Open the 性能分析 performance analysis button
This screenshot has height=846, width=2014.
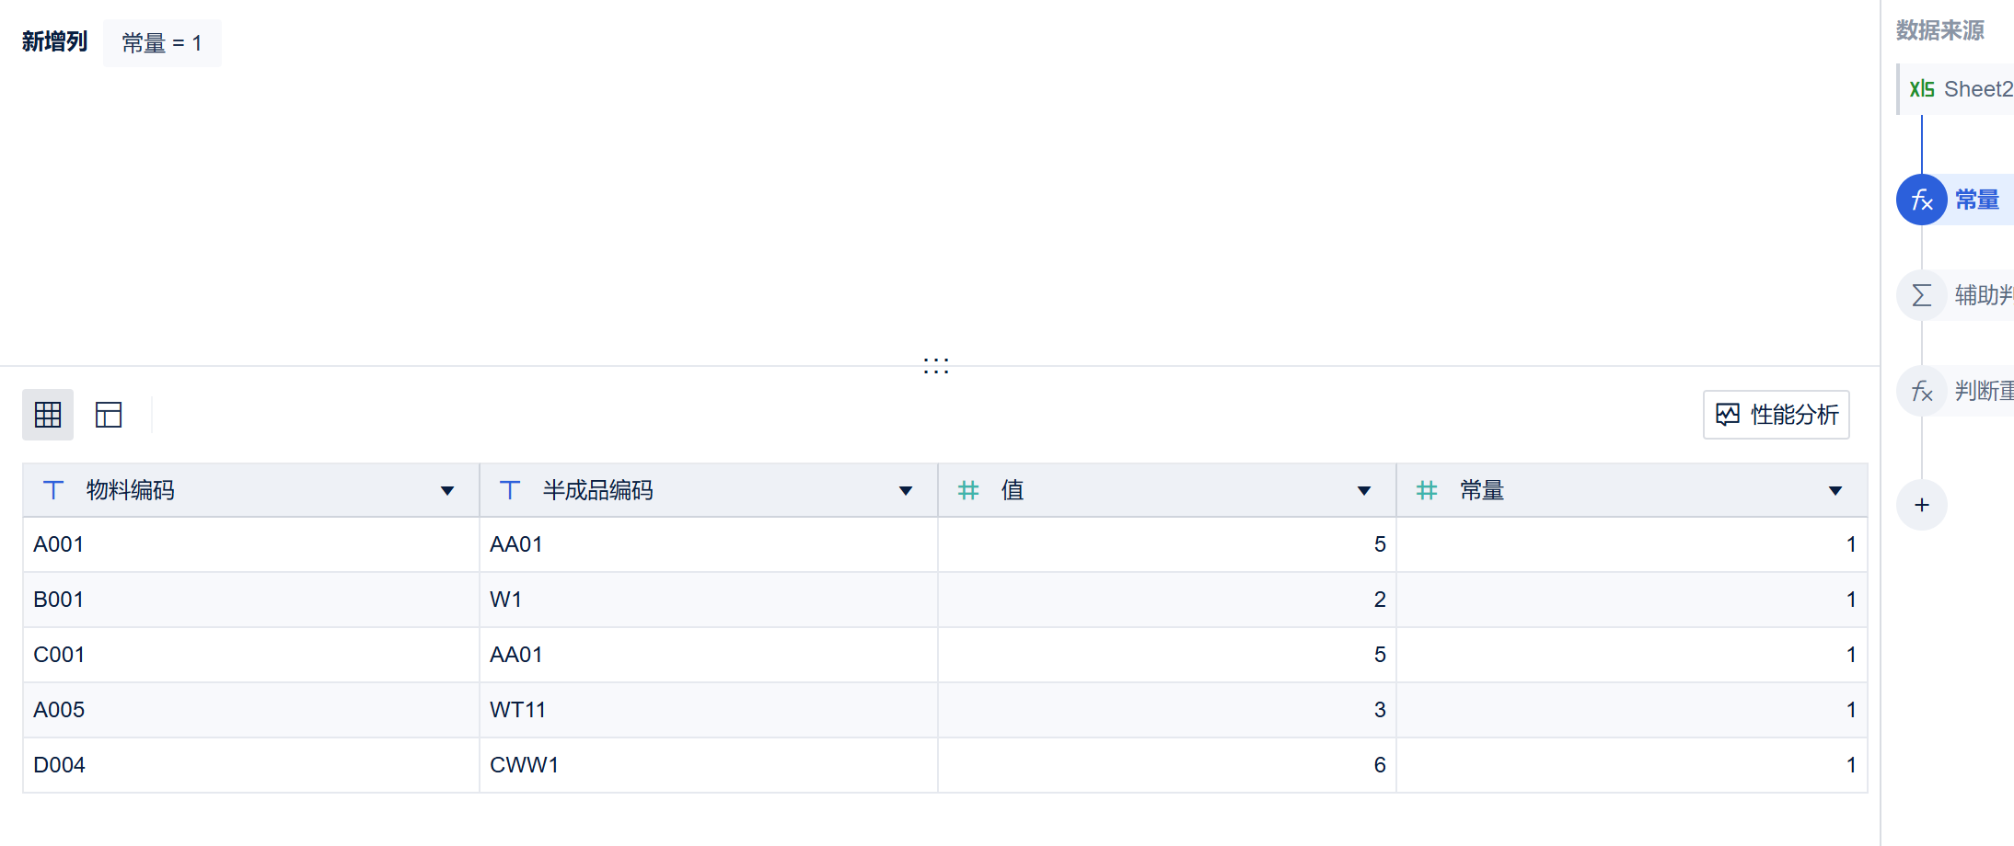tap(1777, 415)
